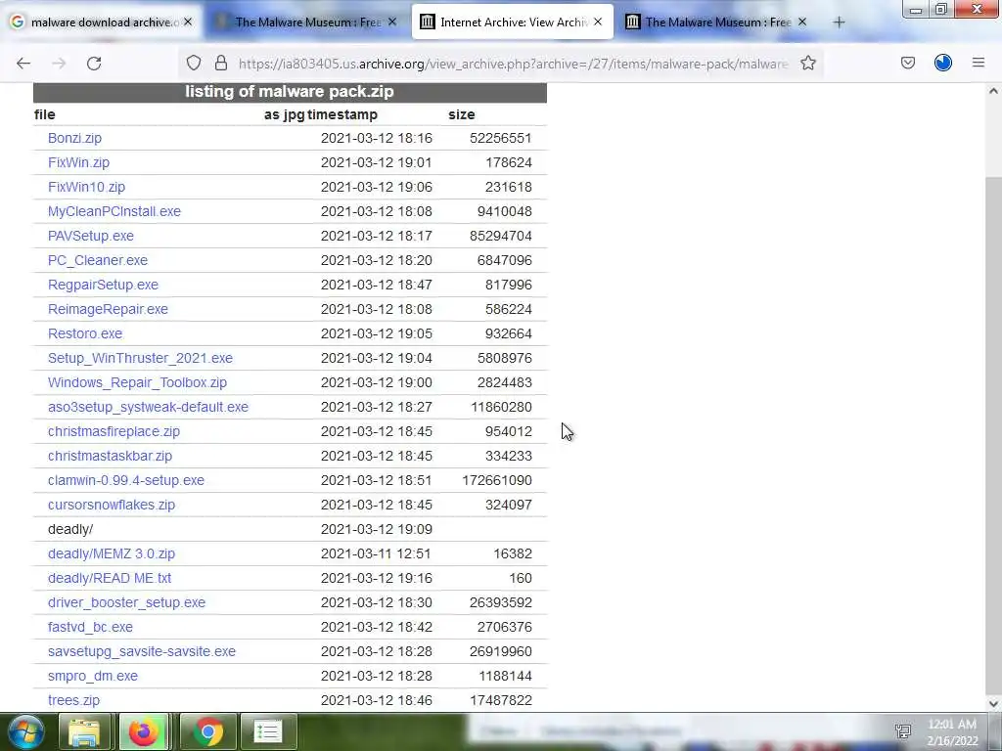The image size is (1002, 751).
Task: Open the list app taskbar icon
Action: 268,731
